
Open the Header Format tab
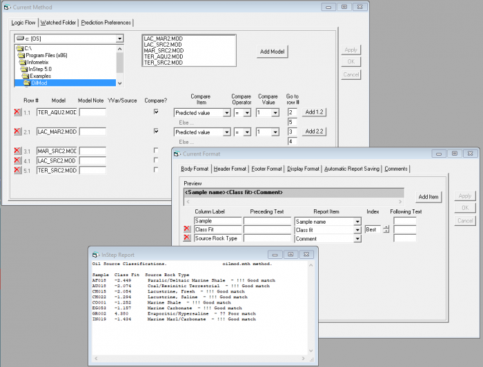[230, 169]
